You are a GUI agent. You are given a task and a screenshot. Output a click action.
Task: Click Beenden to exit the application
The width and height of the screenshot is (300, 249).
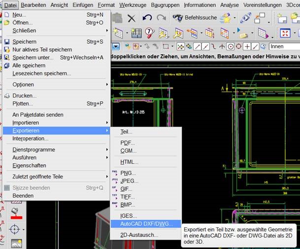click(x=23, y=196)
